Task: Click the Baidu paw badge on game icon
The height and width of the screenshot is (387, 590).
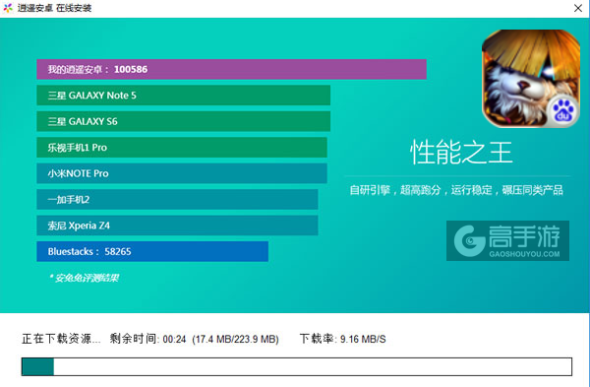Action: tap(562, 111)
